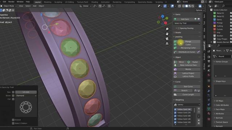The image size is (232, 130).
Task: Click the pan hand viewport icon
Action: click(167, 34)
